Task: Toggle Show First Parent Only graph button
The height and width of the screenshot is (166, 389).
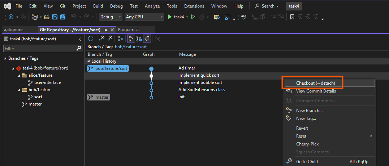Action: click(131, 39)
